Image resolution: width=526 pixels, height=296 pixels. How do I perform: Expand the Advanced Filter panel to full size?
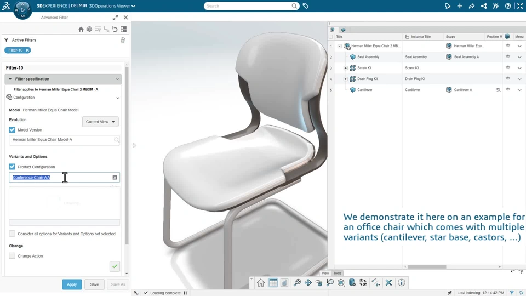click(x=116, y=18)
